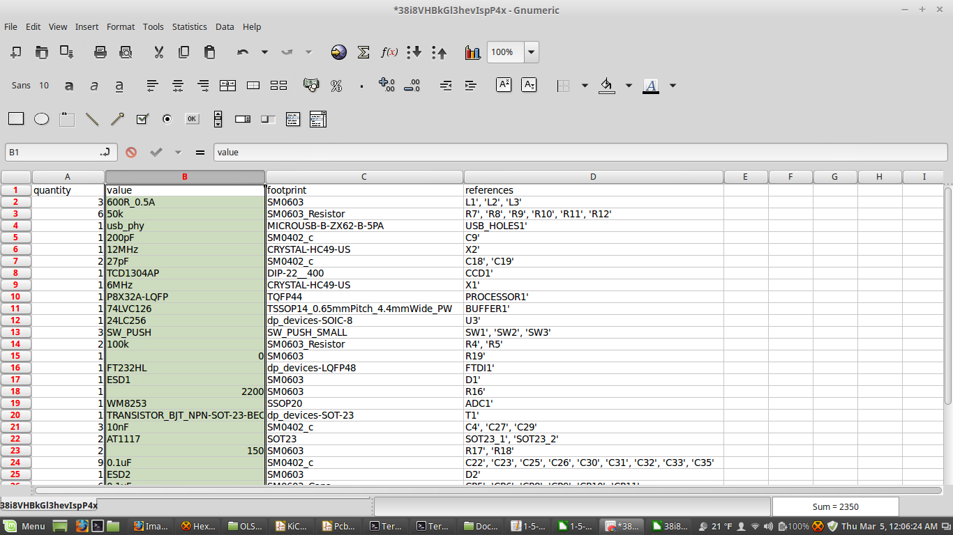Viewport: 953px width, 535px height.
Task: Paste from clipboard
Action: 209,52
